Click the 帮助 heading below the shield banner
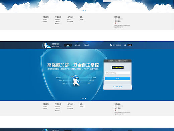Screen dimensions: 174x131 [x=81, y=104]
